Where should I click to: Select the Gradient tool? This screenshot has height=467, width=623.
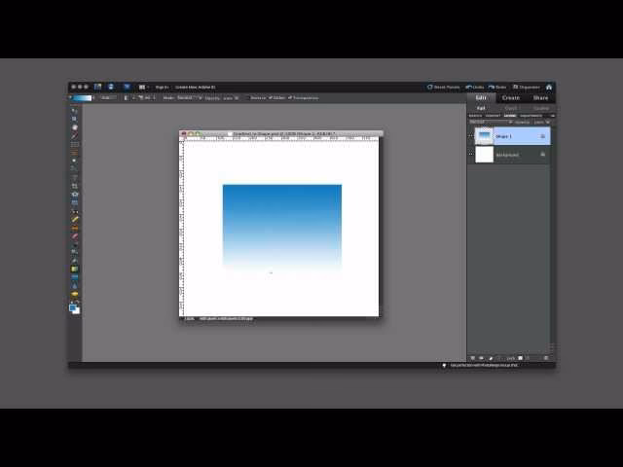(74, 269)
